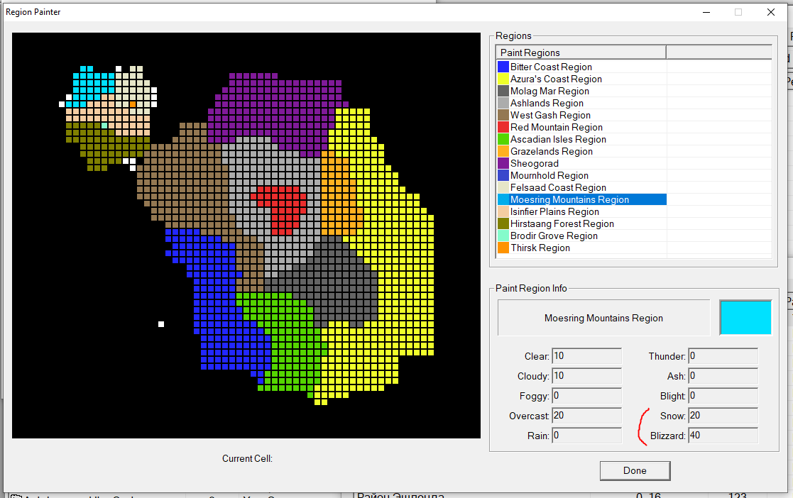Click the Thunder weather value field
Image resolution: width=793 pixels, height=498 pixels.
point(723,356)
